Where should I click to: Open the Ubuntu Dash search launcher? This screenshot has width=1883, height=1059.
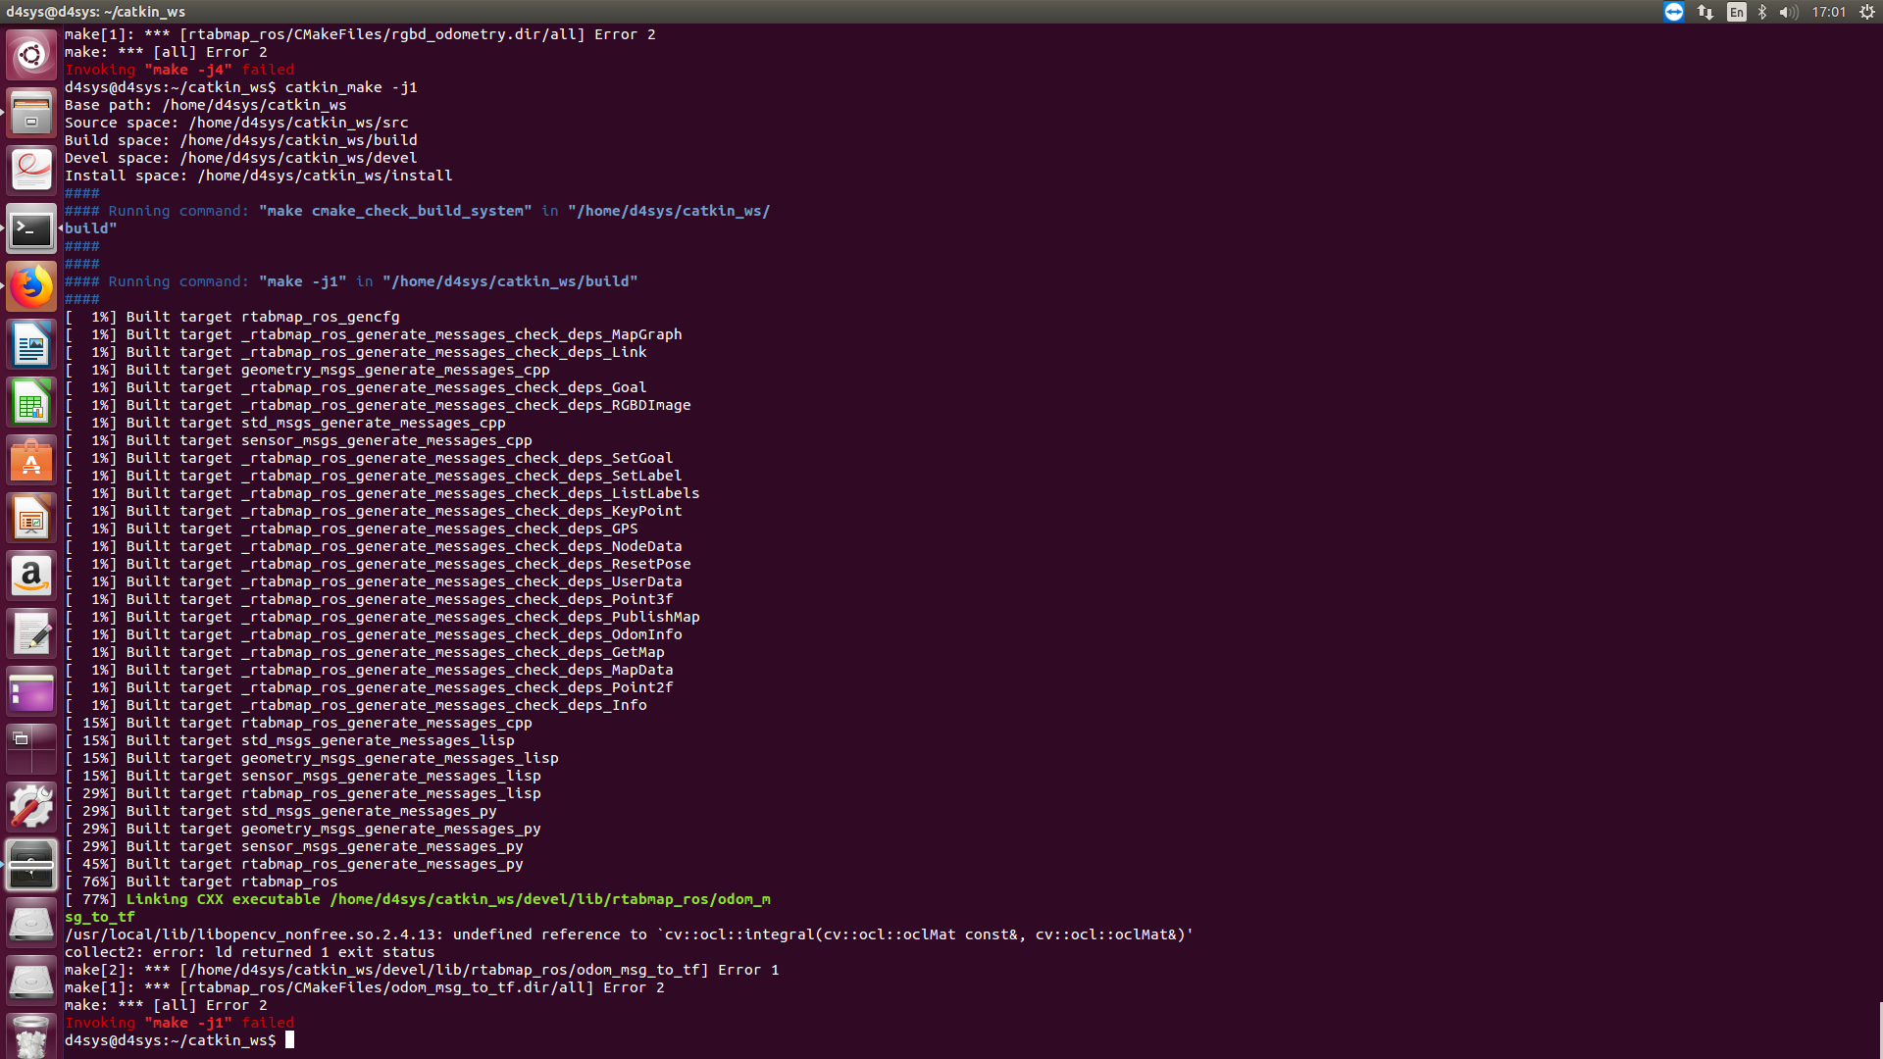(31, 54)
